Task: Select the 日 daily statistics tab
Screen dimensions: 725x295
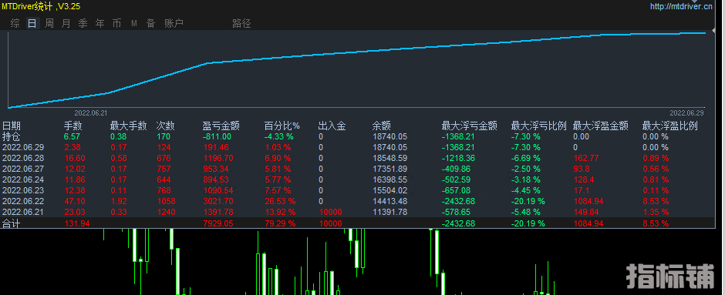Action: pyautogui.click(x=32, y=24)
